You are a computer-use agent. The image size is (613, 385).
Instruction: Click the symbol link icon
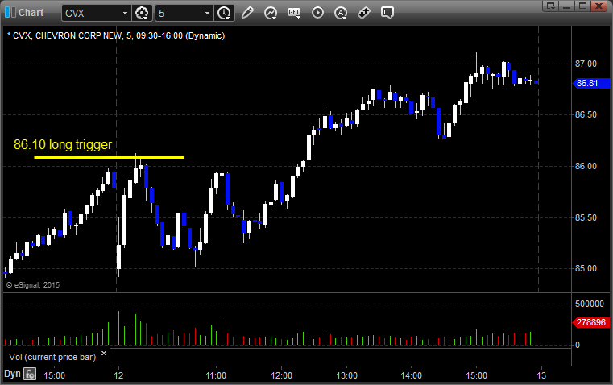364,13
